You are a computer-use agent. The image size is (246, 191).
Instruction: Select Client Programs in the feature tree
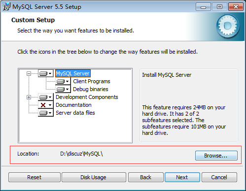92,81
